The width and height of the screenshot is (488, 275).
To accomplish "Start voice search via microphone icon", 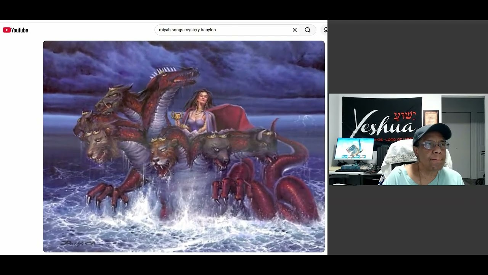I will click(x=325, y=30).
